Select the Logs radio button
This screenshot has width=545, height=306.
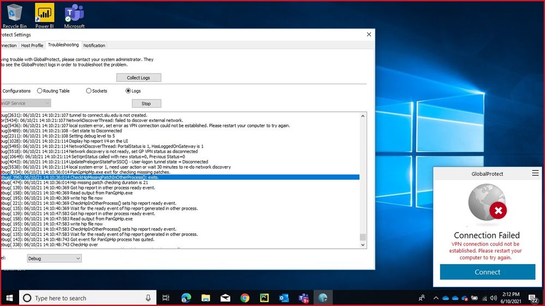click(129, 91)
